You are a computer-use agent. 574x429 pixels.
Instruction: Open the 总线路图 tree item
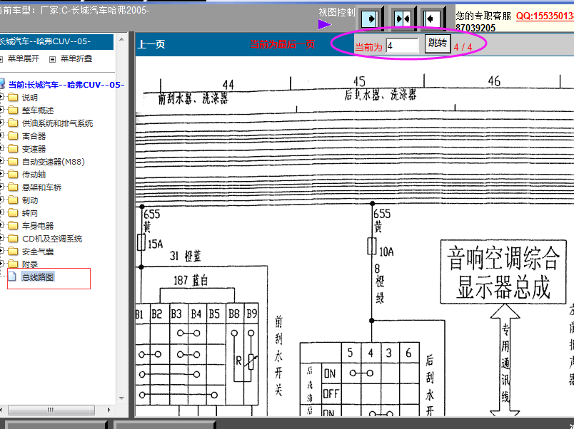tap(38, 277)
